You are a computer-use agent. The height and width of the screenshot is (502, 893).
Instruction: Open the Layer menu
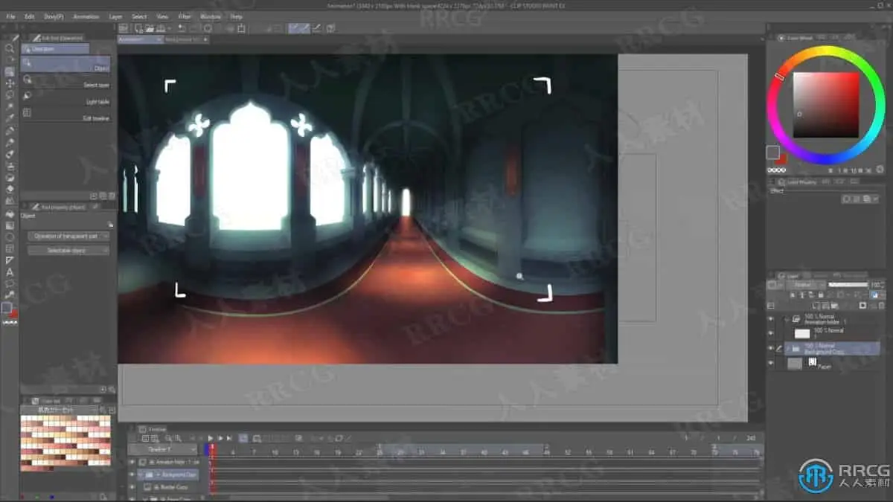[116, 16]
